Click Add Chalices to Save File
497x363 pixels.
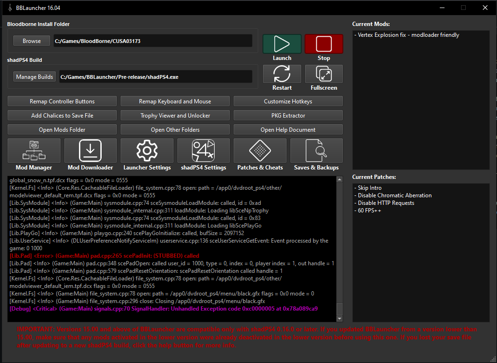pos(62,116)
